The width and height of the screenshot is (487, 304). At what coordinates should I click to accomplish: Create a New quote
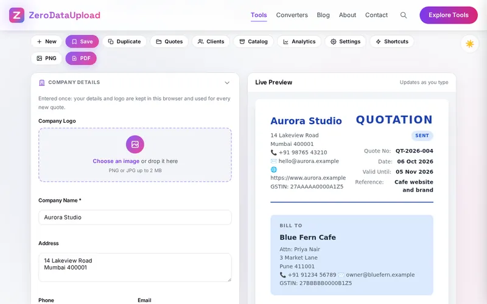click(47, 41)
